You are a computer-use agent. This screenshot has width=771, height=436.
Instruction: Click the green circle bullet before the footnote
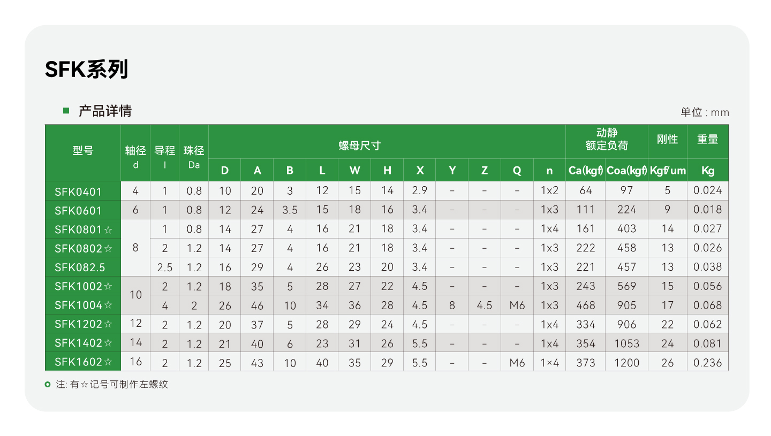click(x=48, y=384)
